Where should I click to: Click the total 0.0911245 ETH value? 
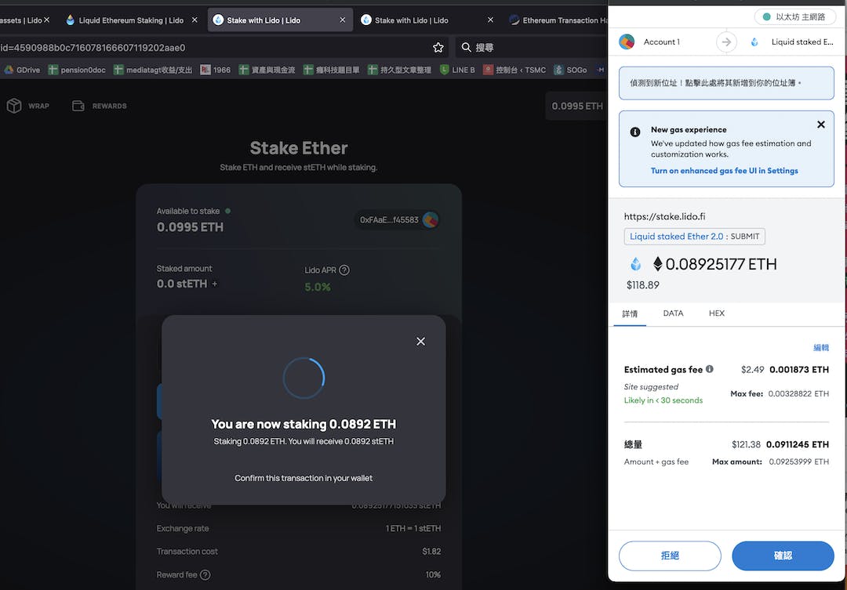798,444
